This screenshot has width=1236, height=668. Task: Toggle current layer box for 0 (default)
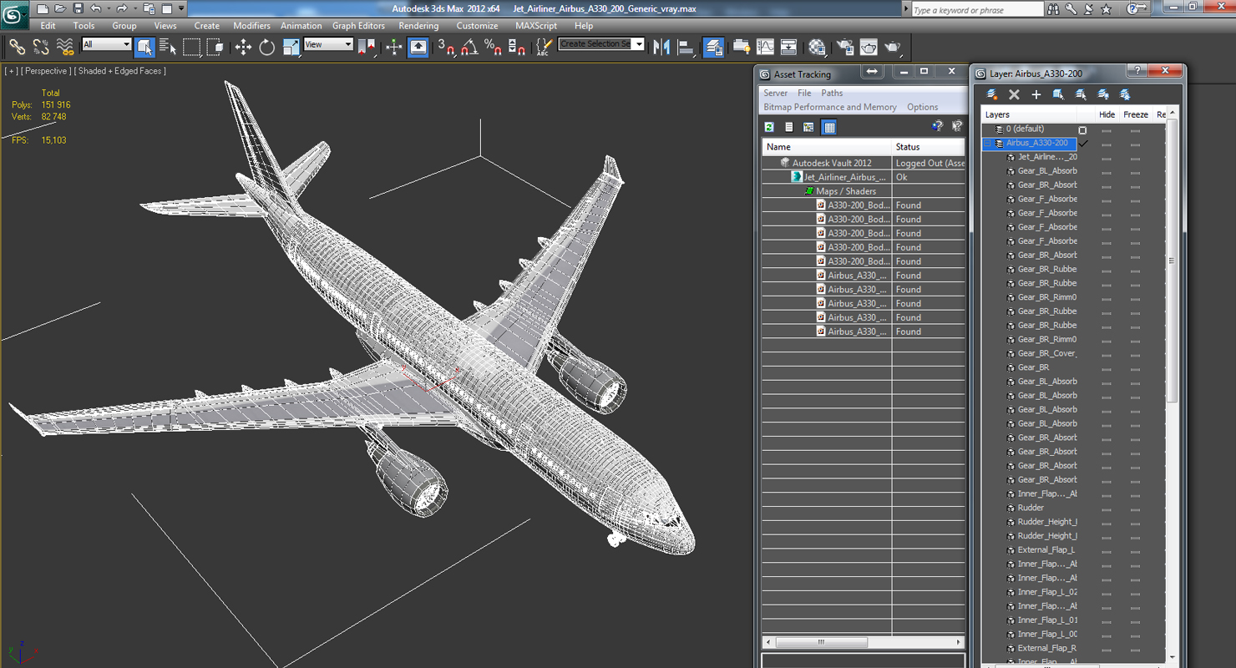click(x=1083, y=130)
